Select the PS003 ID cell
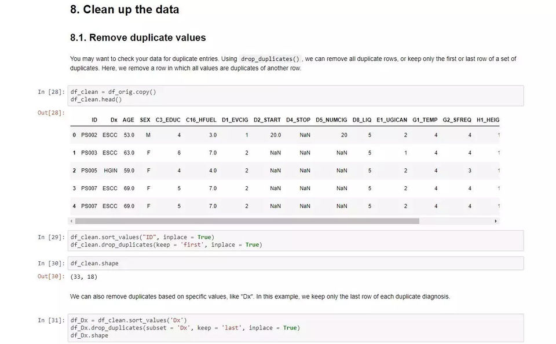 pyautogui.click(x=89, y=153)
